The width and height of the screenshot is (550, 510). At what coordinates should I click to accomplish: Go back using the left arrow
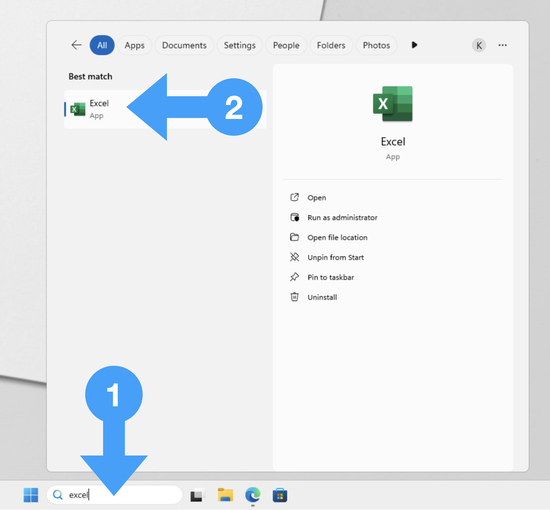(x=76, y=45)
